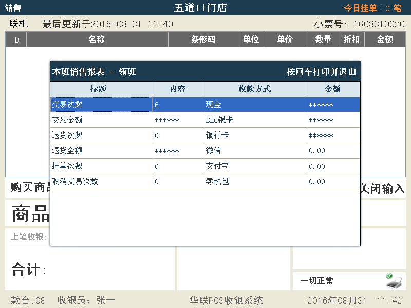The height and width of the screenshot is (308, 411).
Task: Click the 现金 masked amount cell
Action: tap(333, 105)
